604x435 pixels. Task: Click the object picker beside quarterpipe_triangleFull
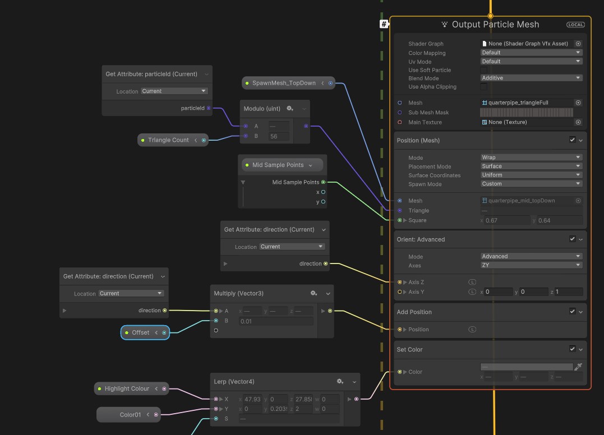(578, 103)
